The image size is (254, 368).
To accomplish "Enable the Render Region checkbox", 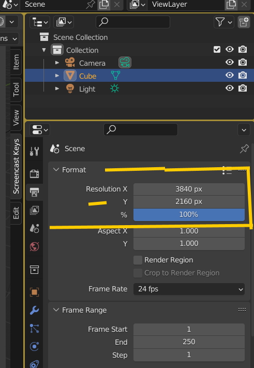I will (138, 260).
